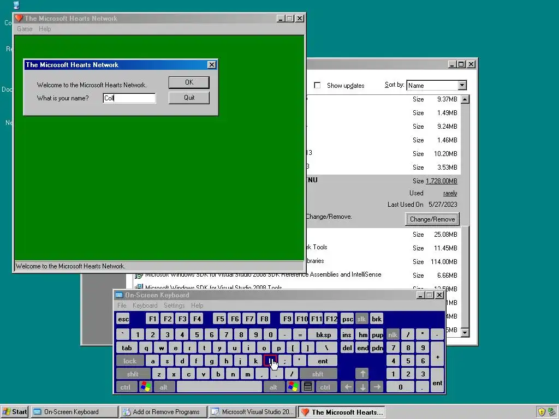Viewport: 559px width, 419px height.
Task: Switch to On-Screen Keyboard taskbar button
Action: (x=74, y=412)
